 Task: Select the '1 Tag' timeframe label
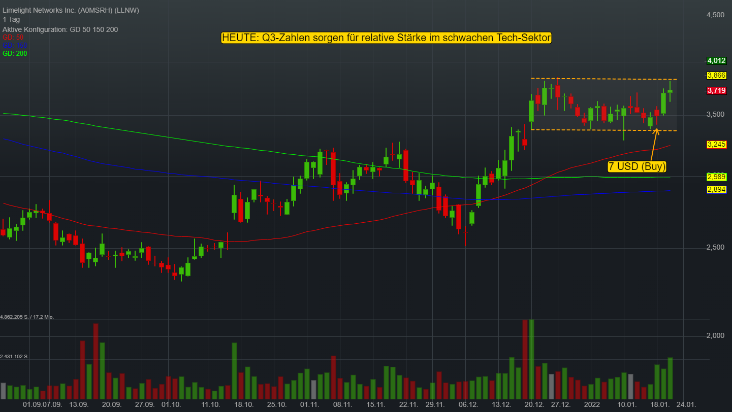[x=11, y=20]
